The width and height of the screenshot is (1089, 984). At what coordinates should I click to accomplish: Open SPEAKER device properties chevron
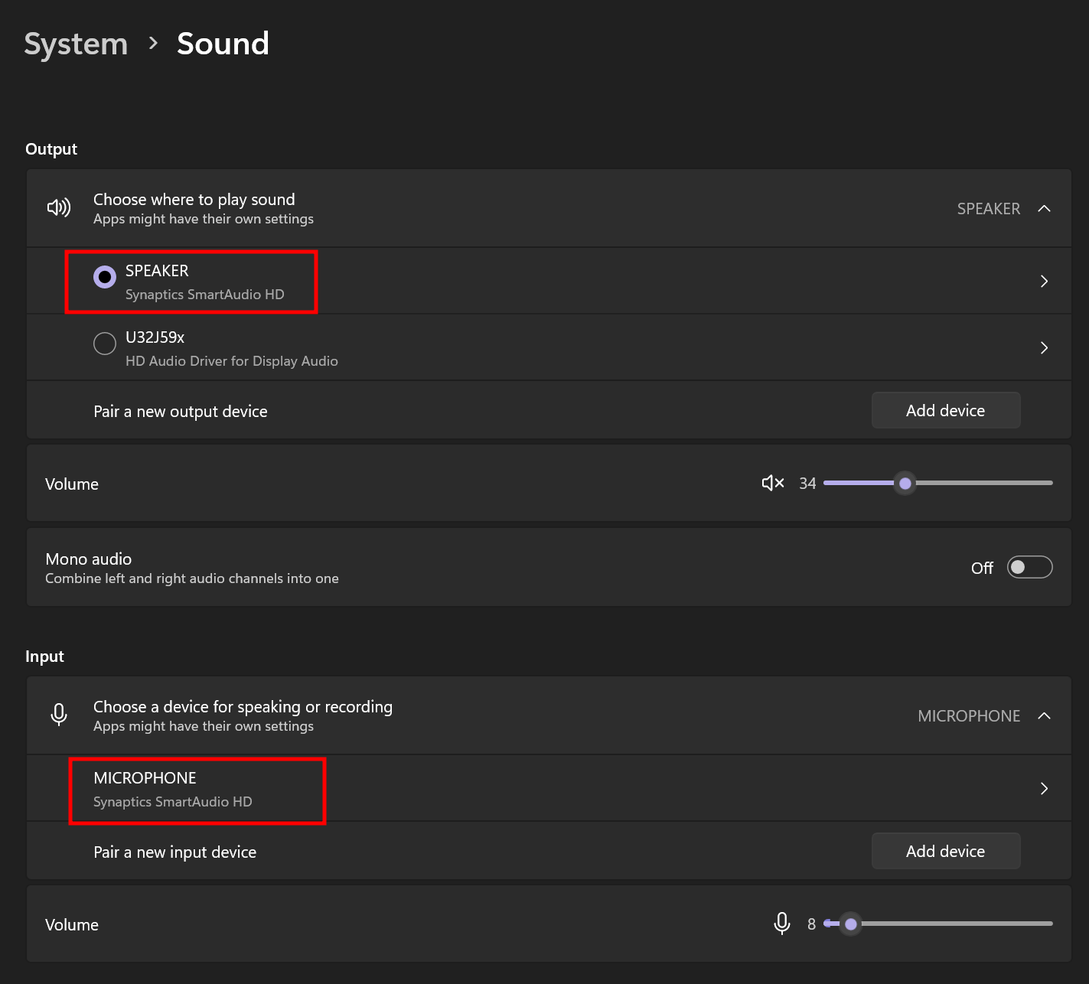tap(1044, 281)
